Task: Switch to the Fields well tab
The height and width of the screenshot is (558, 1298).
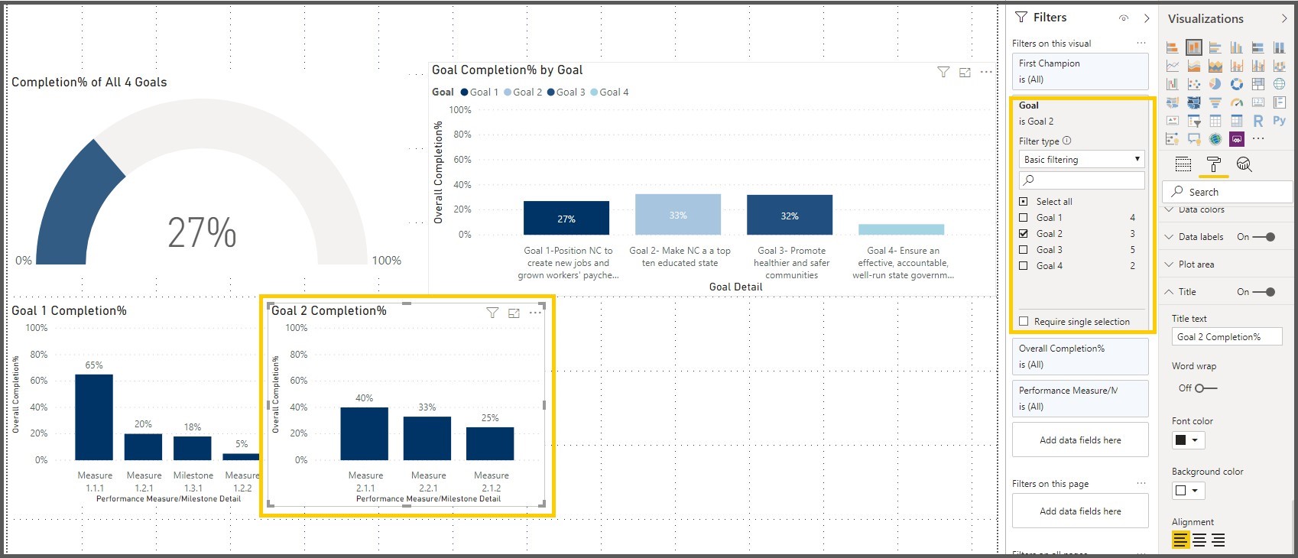Action: tap(1183, 164)
